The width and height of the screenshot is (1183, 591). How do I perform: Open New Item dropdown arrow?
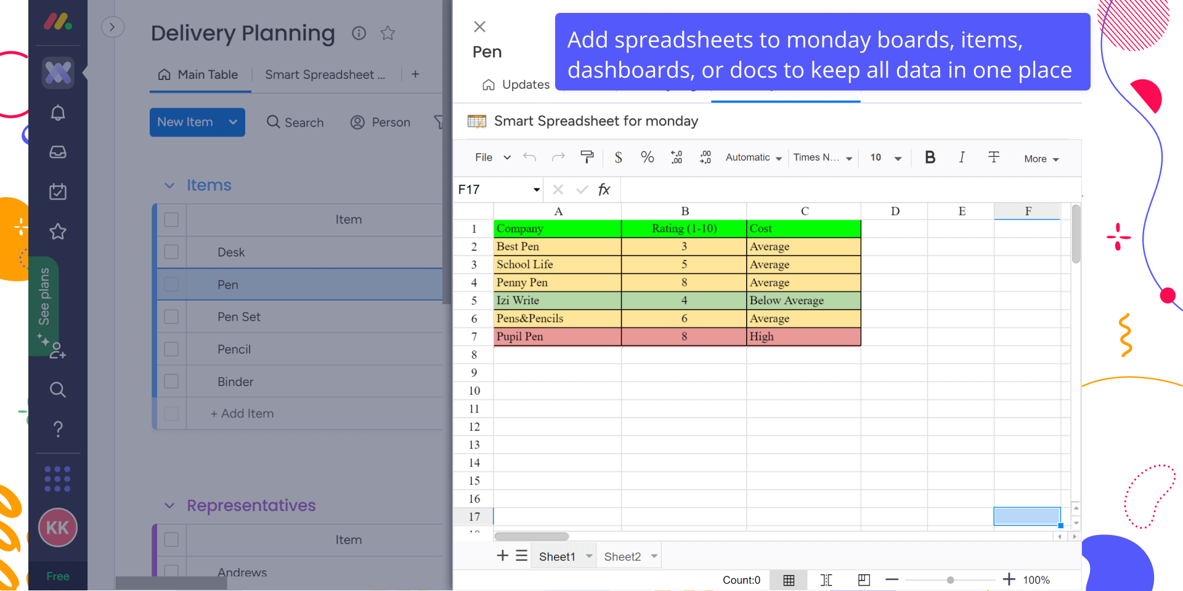click(x=233, y=122)
